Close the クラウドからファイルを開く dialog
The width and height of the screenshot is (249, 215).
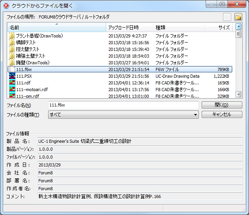click(237, 4)
